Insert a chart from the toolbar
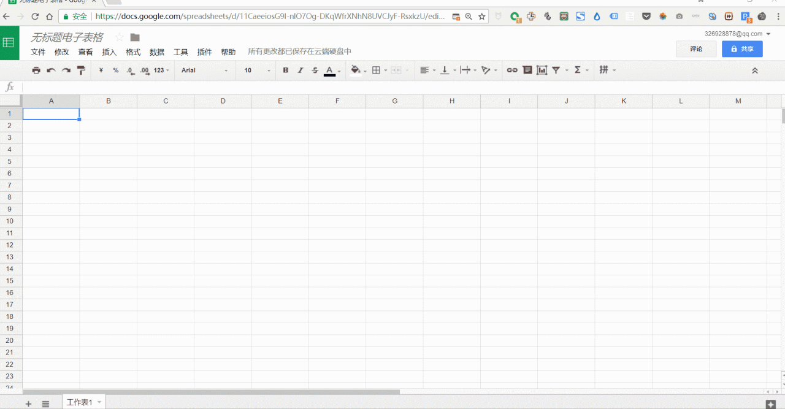 coord(542,71)
